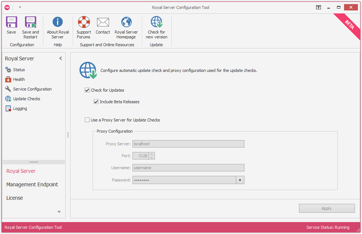Open Support Forums lifebuoy icon
Viewport: 362px width, 234px height.
point(84,23)
